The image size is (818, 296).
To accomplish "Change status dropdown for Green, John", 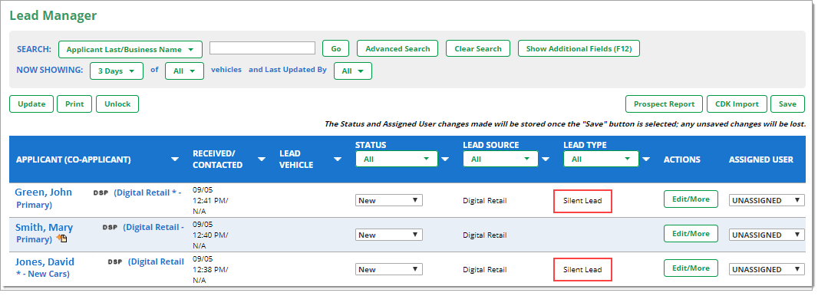I will coord(388,200).
